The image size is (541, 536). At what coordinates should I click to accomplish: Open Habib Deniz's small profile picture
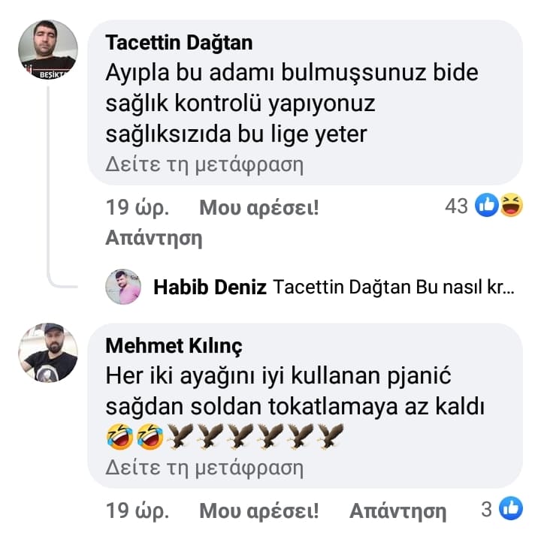click(123, 287)
